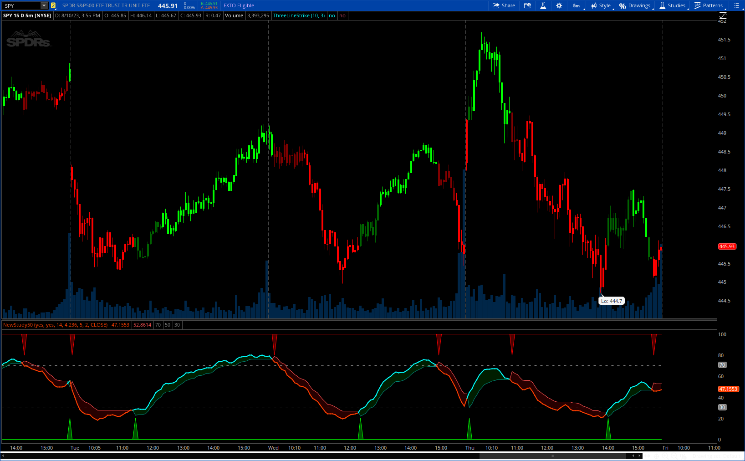Click the SPY 15 D 5m [NYSE] label
Image resolution: width=745 pixels, height=461 pixels.
[x=27, y=15]
